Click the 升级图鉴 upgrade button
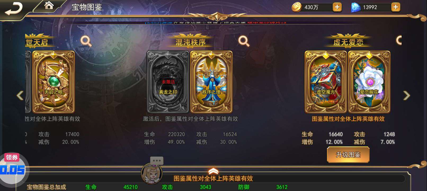Screen dimensions: 427x191 point(348,155)
